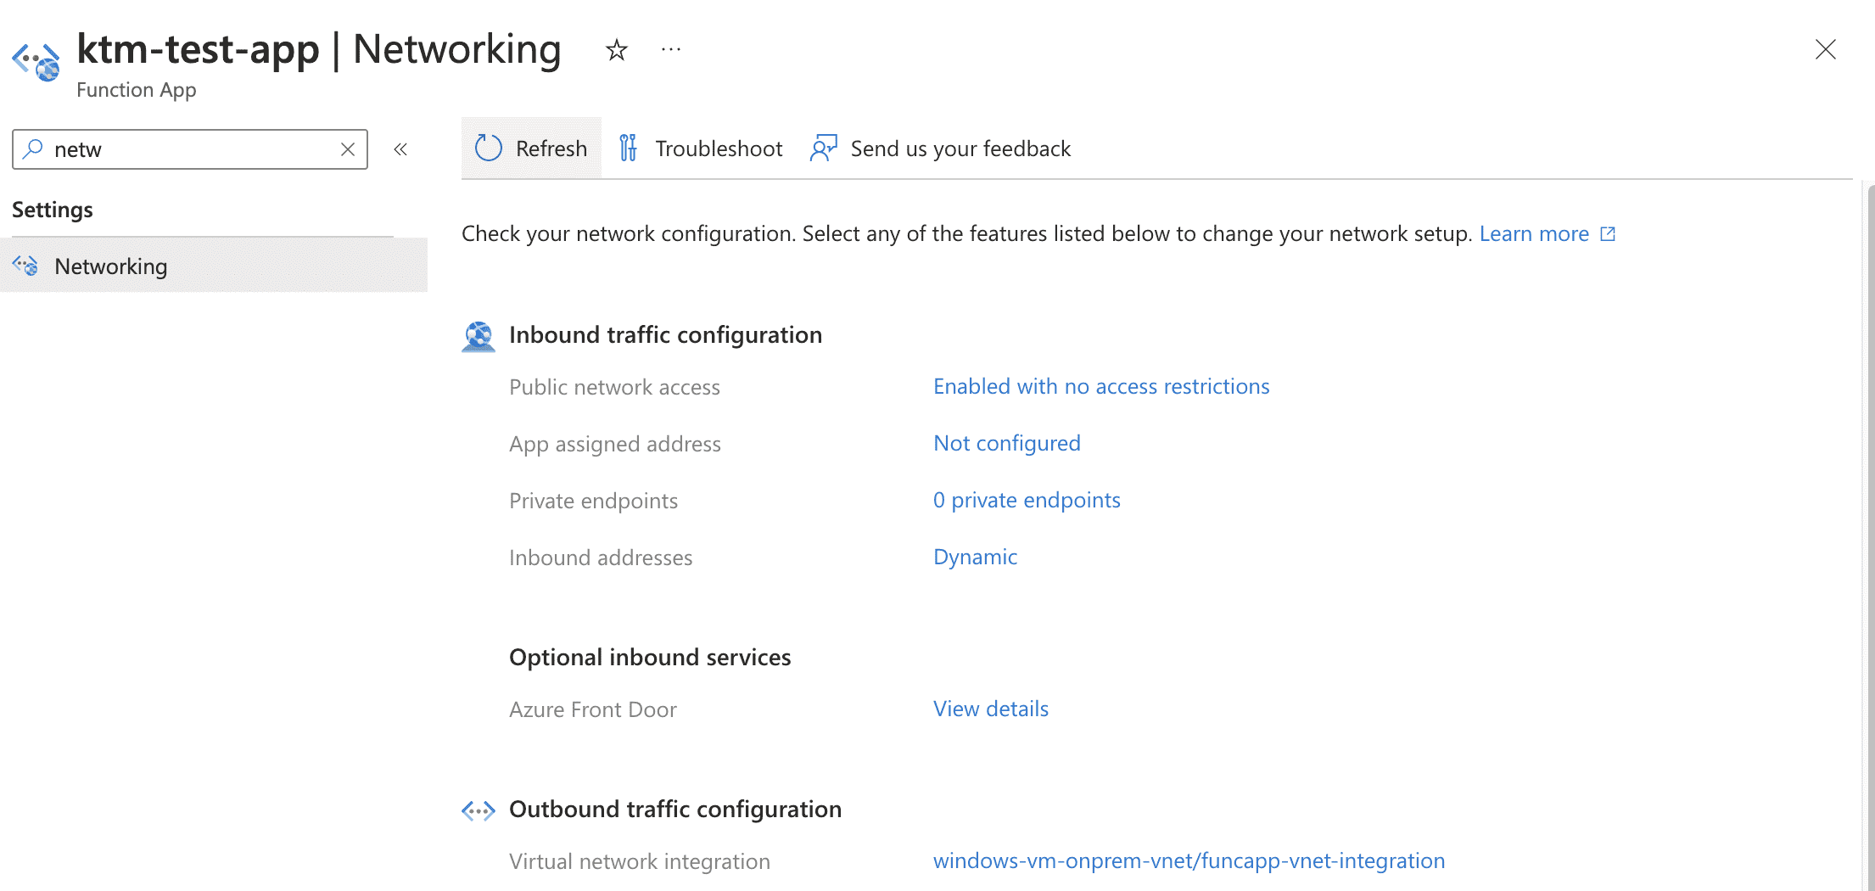This screenshot has width=1875, height=891.
Task: Click inside the netw search field
Action: pyautogui.click(x=190, y=149)
